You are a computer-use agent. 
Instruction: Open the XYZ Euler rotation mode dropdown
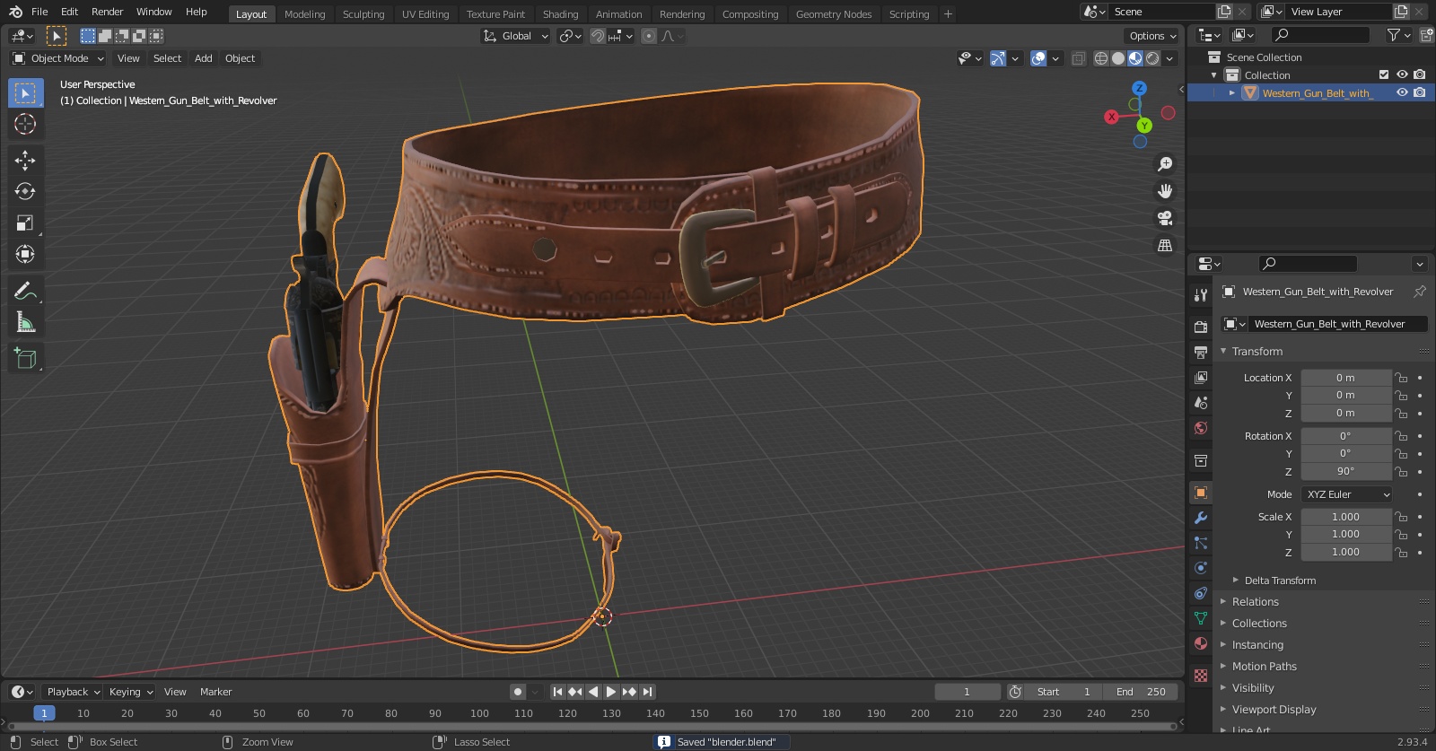(1347, 494)
